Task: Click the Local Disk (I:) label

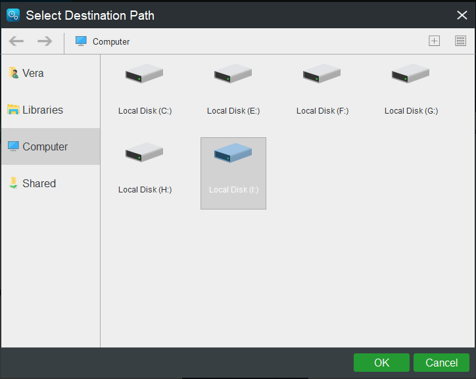Action: tap(234, 190)
